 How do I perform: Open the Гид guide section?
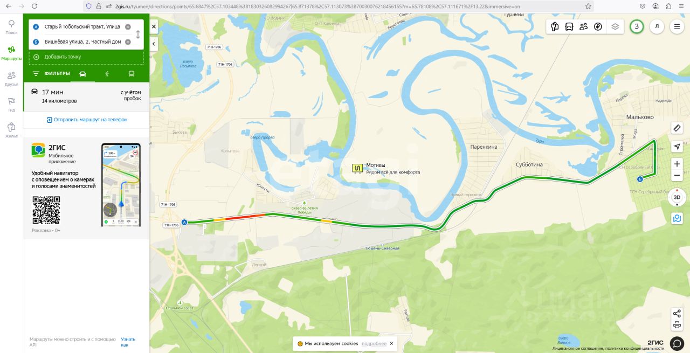click(11, 105)
